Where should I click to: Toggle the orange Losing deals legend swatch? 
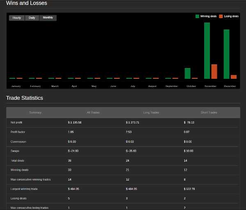pos(221,16)
